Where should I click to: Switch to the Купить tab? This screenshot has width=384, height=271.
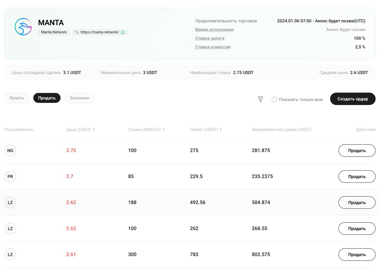17,98
